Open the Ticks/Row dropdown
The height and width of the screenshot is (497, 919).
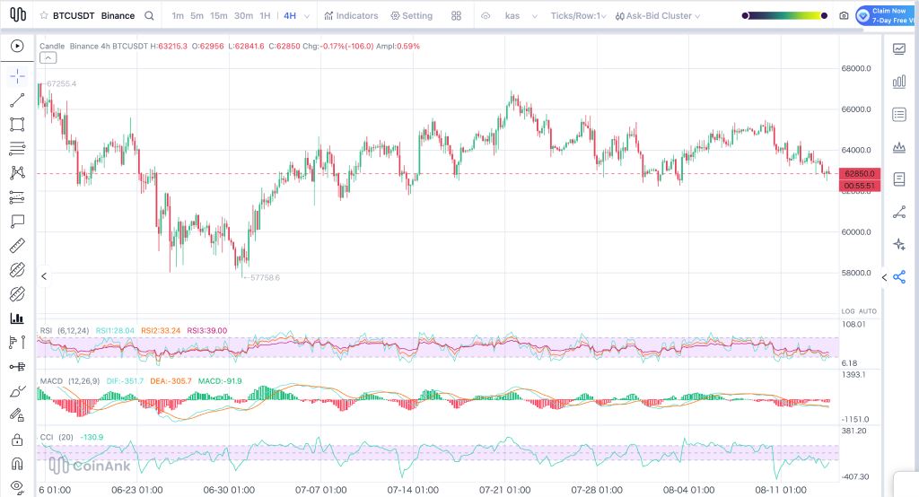(578, 16)
